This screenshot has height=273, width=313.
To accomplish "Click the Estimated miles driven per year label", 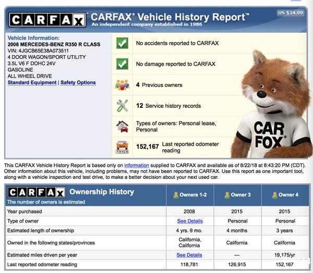I will [42, 255].
